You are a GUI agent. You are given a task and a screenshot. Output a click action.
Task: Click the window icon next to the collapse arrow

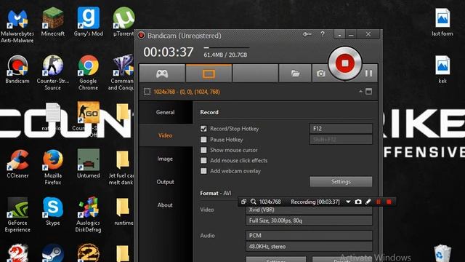(x=368, y=92)
